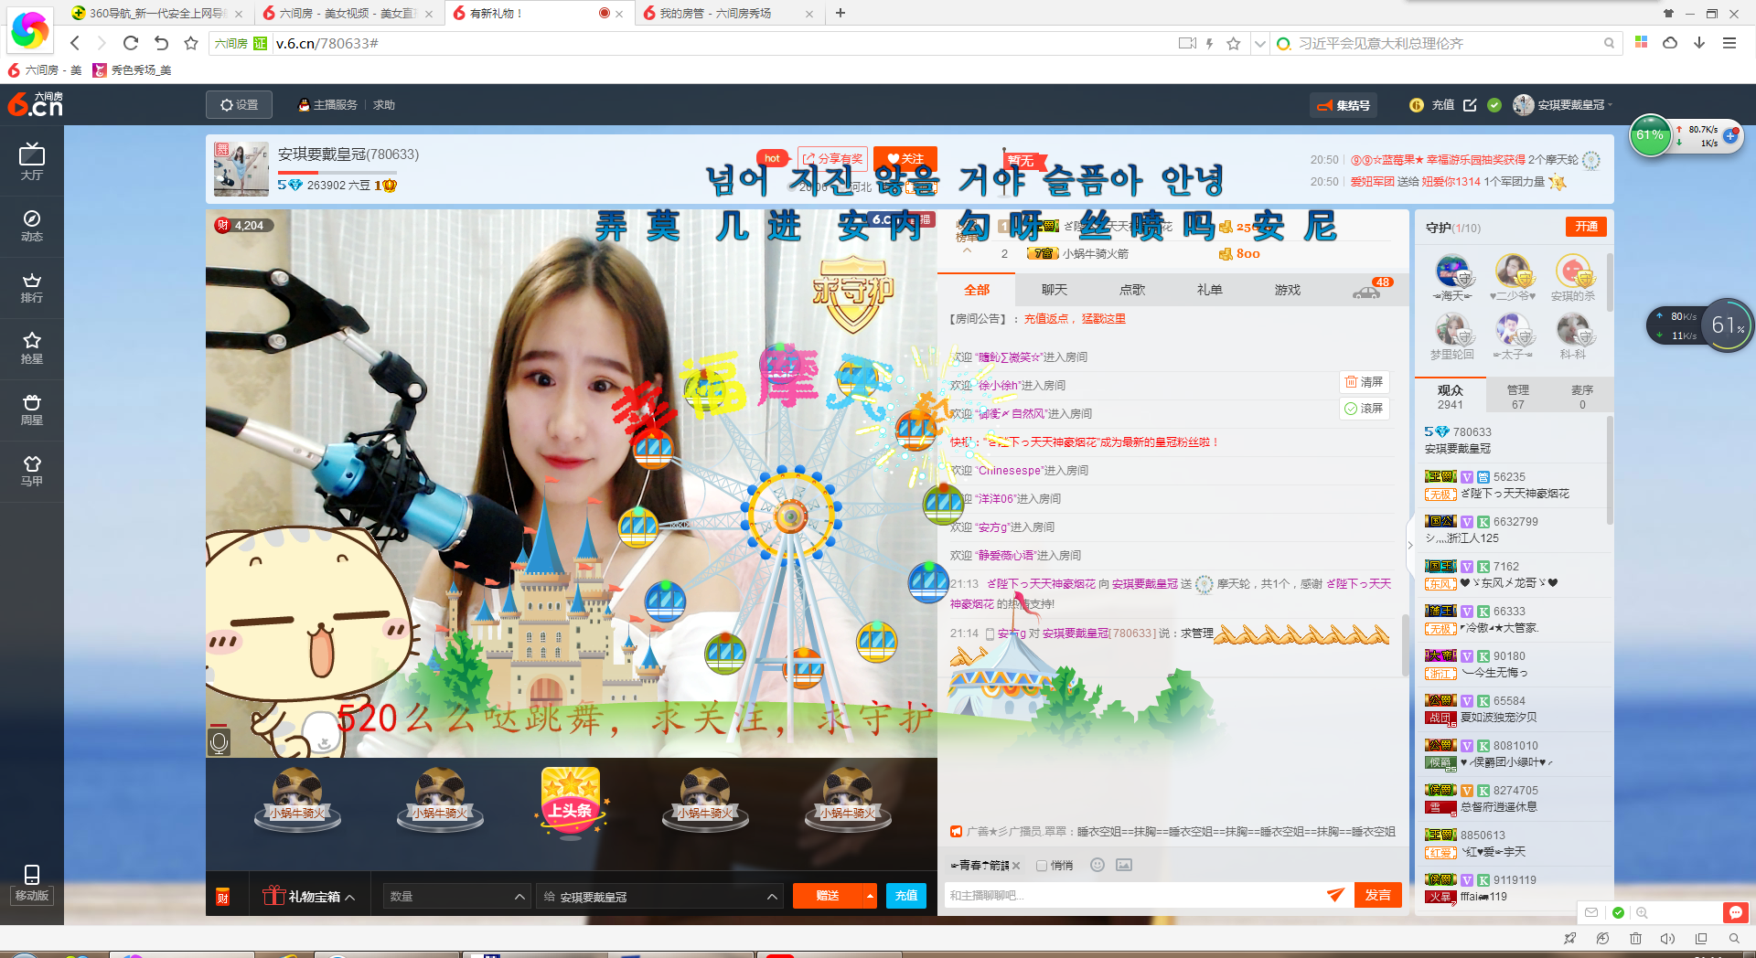Toggle the green check status icon in header

click(1494, 105)
